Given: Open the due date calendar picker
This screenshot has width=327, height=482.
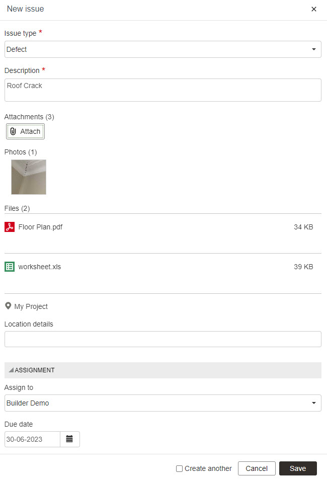Looking at the screenshot, I should 70,439.
